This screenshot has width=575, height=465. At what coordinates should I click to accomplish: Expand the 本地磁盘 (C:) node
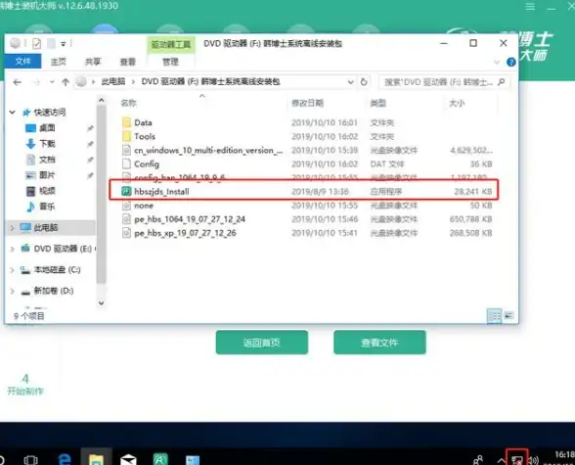click(x=12, y=270)
